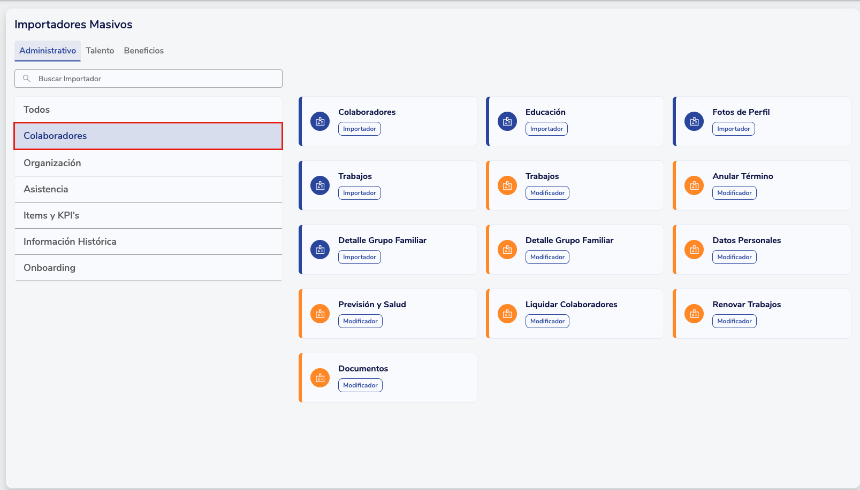This screenshot has height=490, width=860.
Task: Click the search magnifier icon
Action: point(27,79)
